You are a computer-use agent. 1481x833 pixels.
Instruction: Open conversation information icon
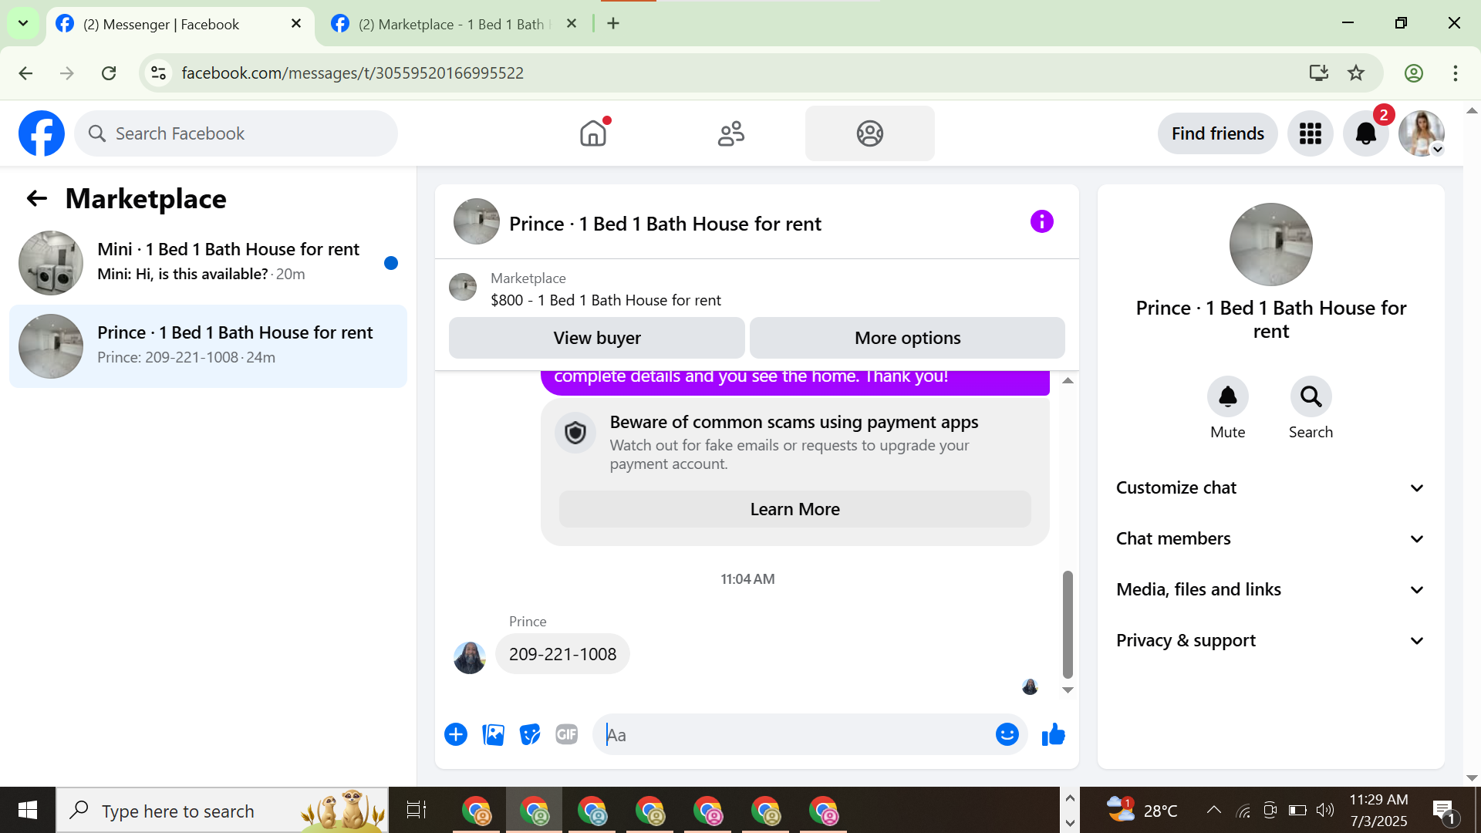point(1041,222)
